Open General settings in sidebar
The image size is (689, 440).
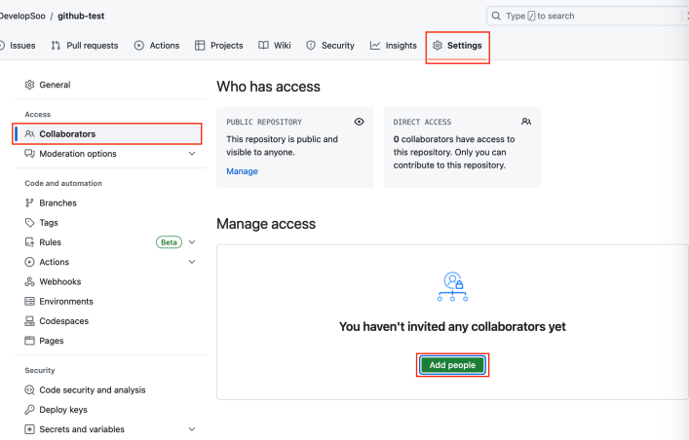click(110, 85)
